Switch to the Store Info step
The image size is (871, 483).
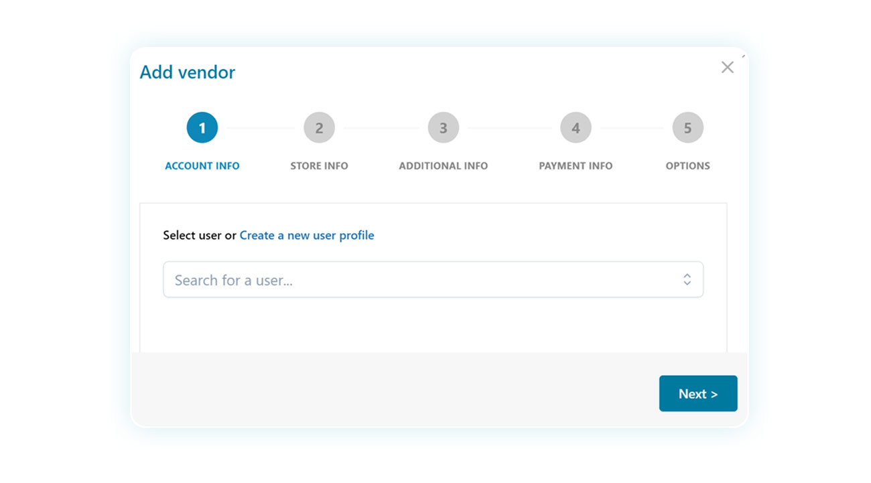319,165
